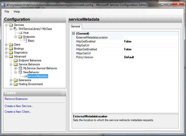This screenshot has width=186, height=136.
Task: Select the Basic endpoint tree item
Action: pos(31,41)
